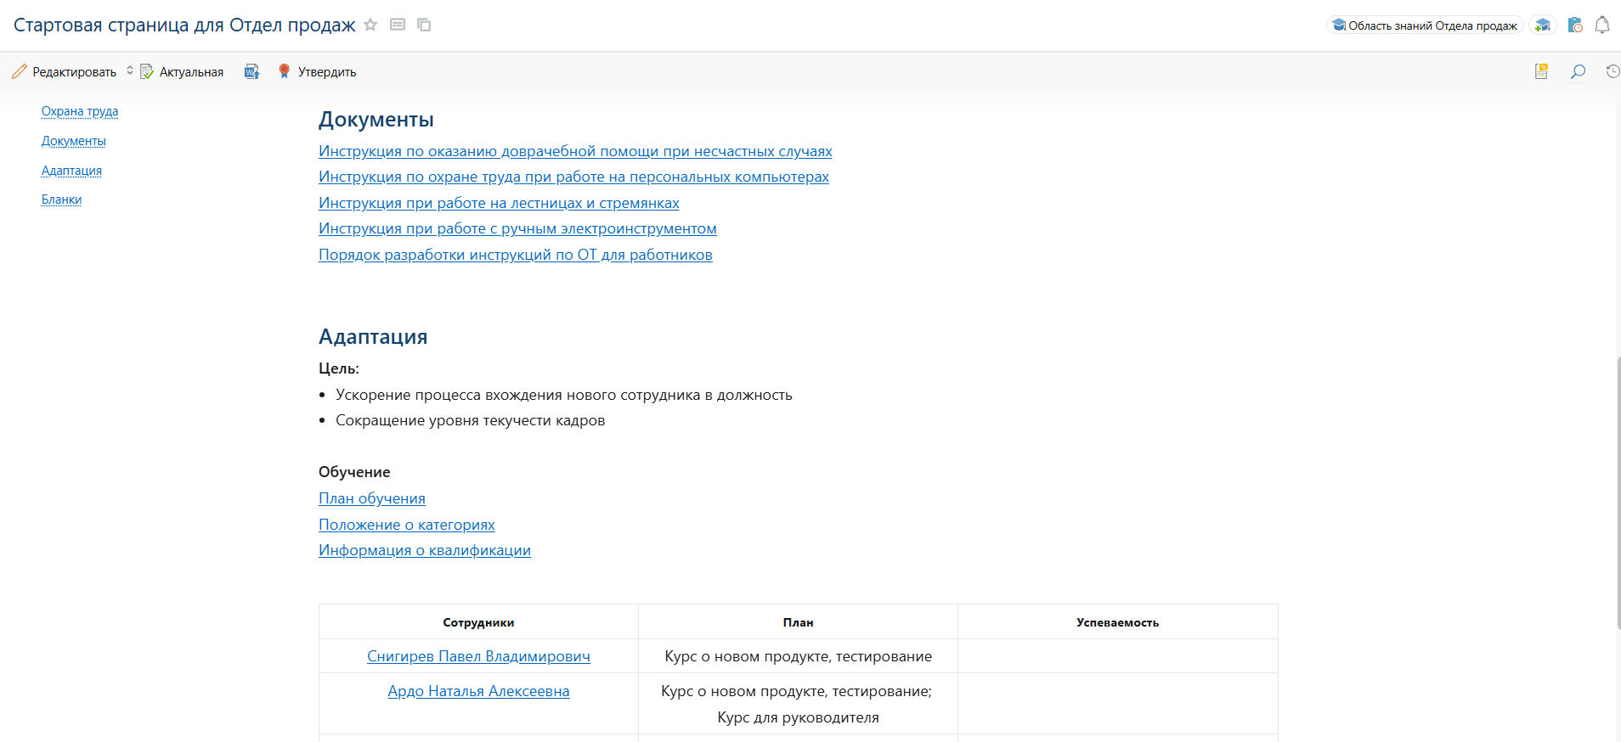Expand the arrows next to Редактировать
This screenshot has width=1621, height=742.
point(130,71)
